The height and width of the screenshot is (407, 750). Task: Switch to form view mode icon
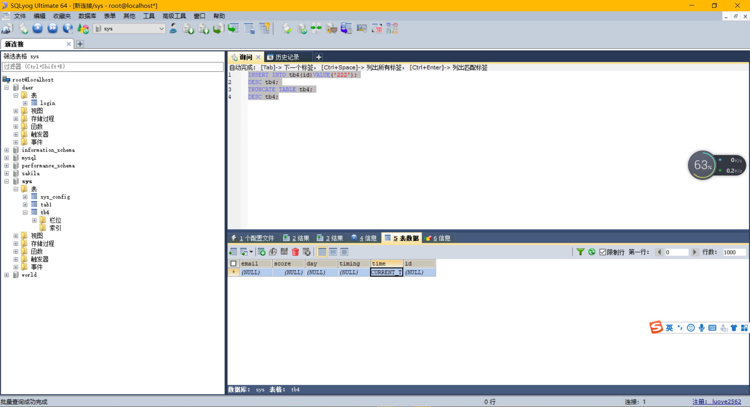[333, 252]
